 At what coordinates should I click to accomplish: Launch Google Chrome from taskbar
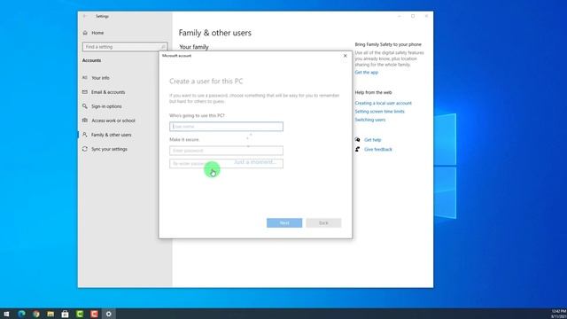tap(35, 314)
